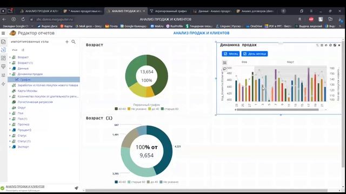Expand the Количество покупок от длительности node
Viewport: 346px width, 194px height.
(10, 96)
